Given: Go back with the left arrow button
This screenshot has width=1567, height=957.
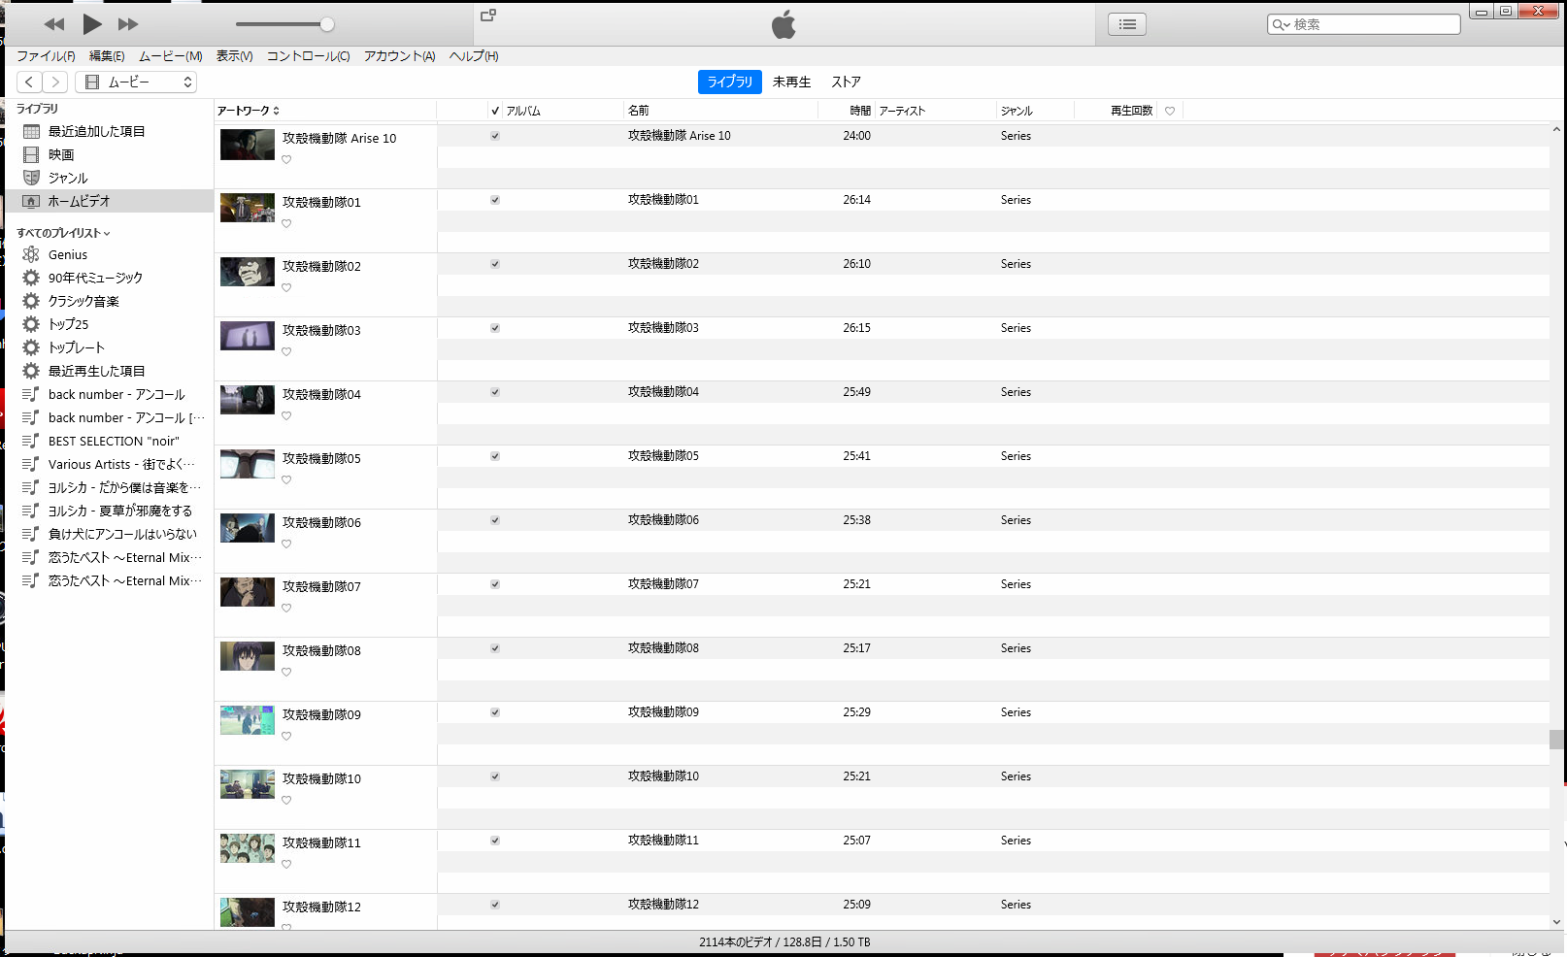Looking at the screenshot, I should [x=30, y=82].
